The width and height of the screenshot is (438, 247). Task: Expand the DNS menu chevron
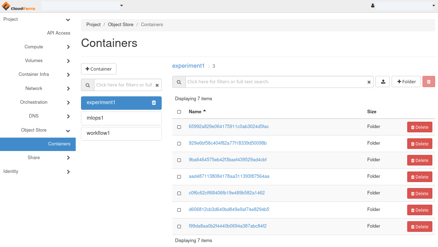(68, 116)
